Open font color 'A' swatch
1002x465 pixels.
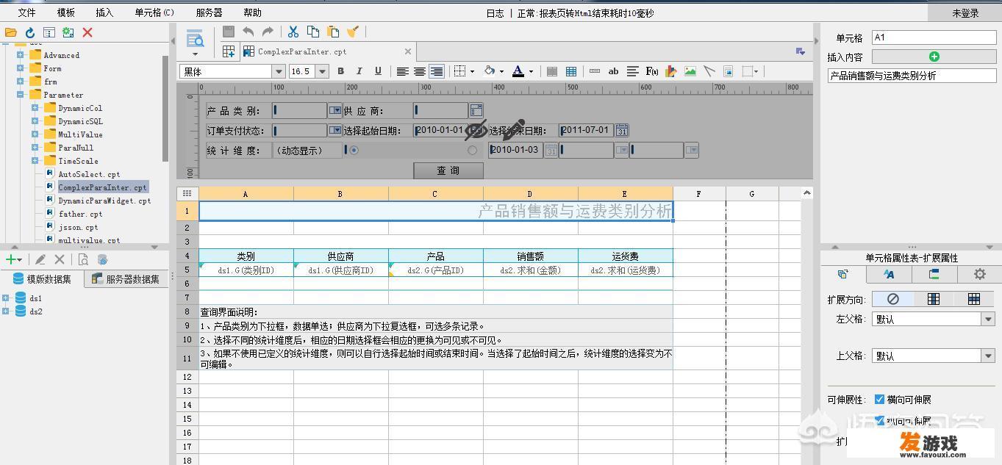[x=518, y=71]
